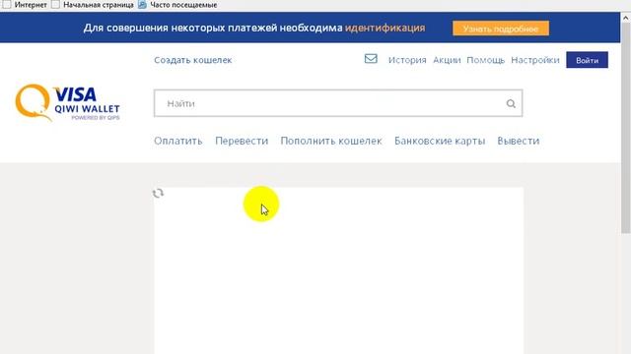The height and width of the screenshot is (354, 631).
Task: Open the Настройки page
Action: [x=535, y=60]
